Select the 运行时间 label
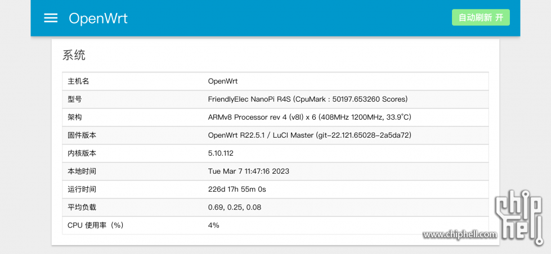 (x=82, y=189)
